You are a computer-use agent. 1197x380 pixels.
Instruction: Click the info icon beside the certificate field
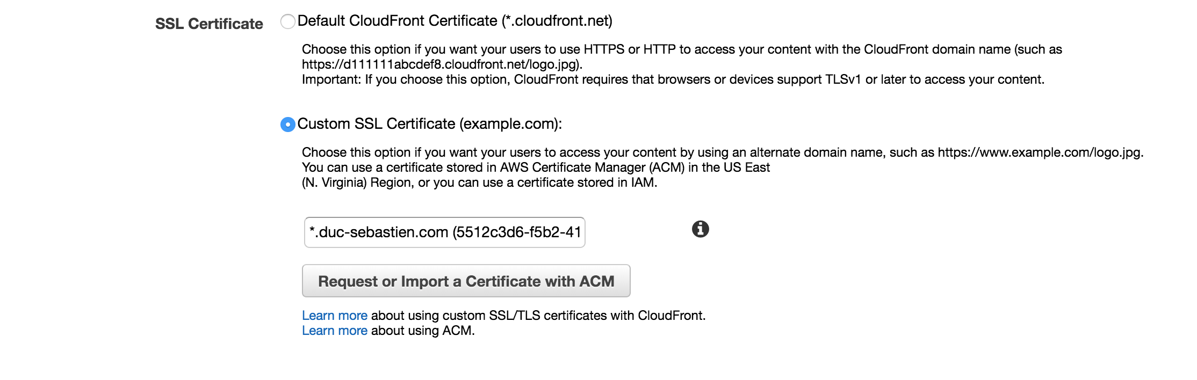pos(700,229)
